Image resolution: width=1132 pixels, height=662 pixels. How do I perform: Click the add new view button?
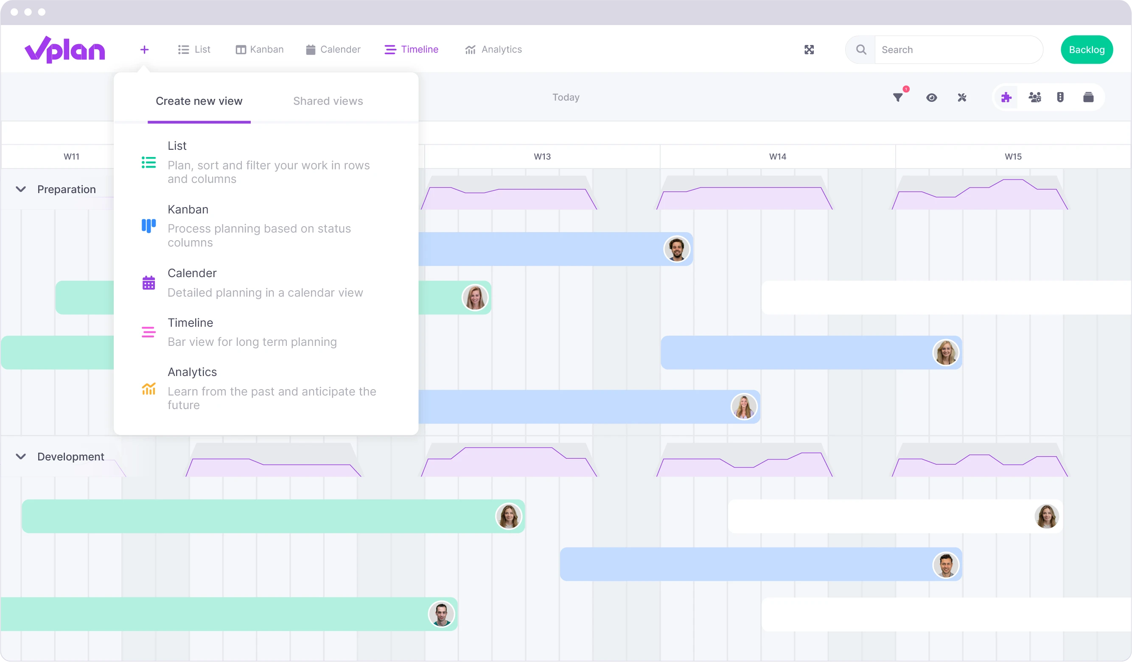[x=144, y=49]
